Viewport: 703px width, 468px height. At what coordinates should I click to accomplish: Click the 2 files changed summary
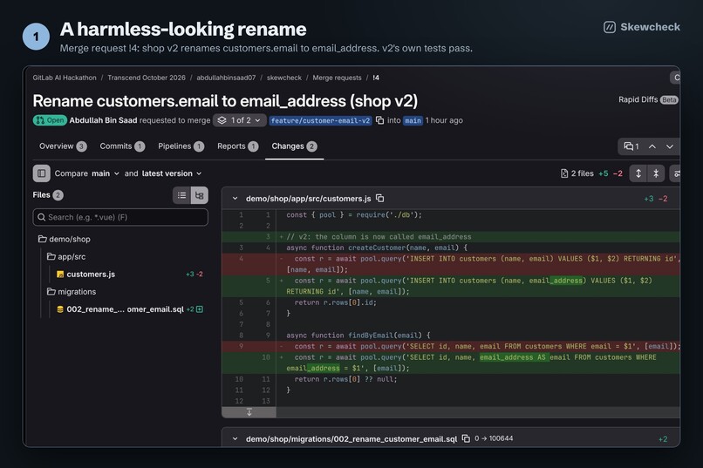click(x=577, y=173)
